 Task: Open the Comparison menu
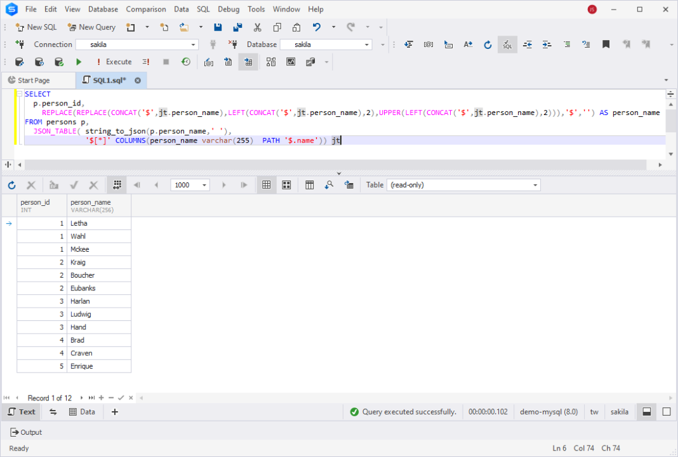[x=146, y=10]
